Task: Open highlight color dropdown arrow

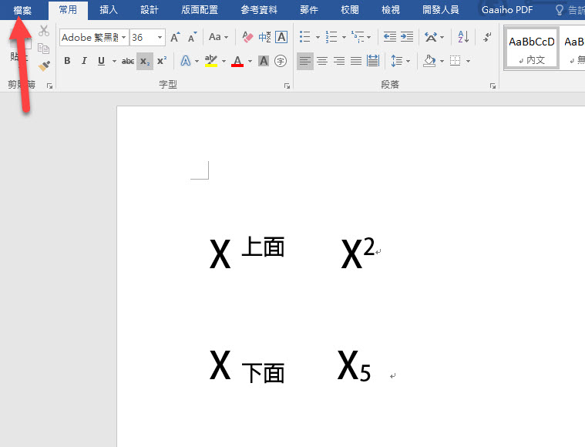Action: (224, 61)
